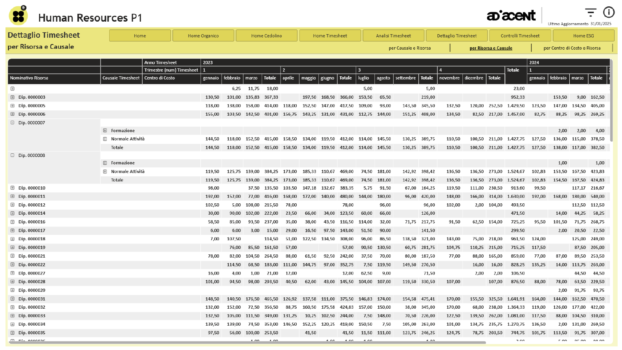
Task: Go to Home Cedolino
Action: tap(266, 36)
